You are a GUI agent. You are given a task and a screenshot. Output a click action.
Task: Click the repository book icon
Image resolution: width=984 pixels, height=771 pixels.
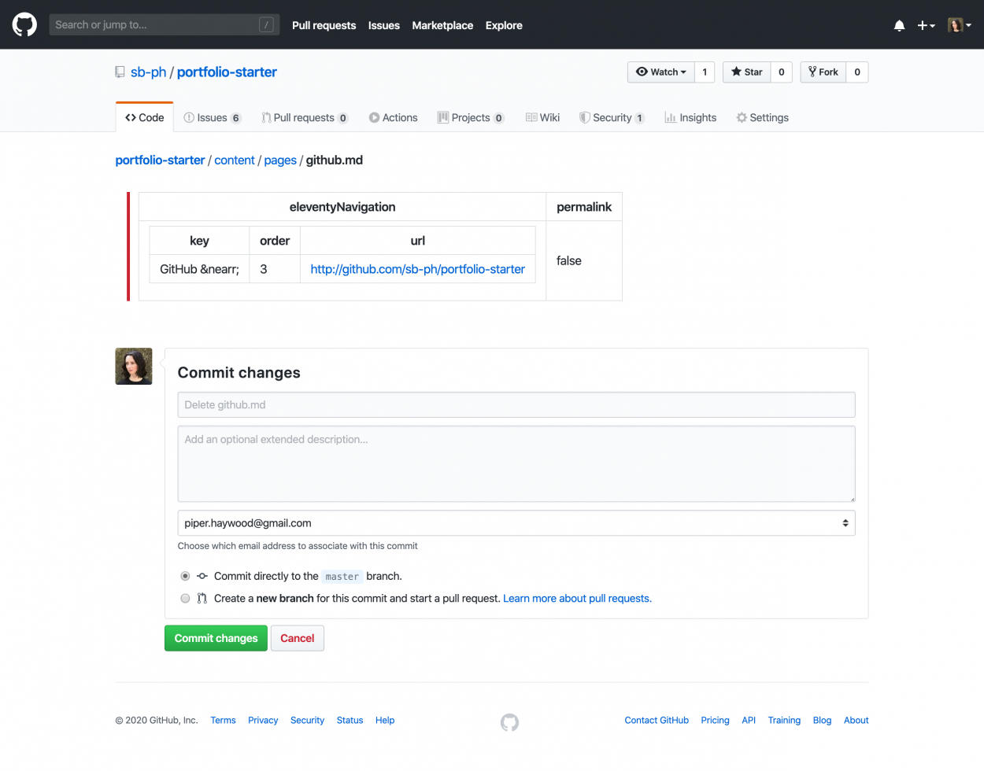coord(120,72)
